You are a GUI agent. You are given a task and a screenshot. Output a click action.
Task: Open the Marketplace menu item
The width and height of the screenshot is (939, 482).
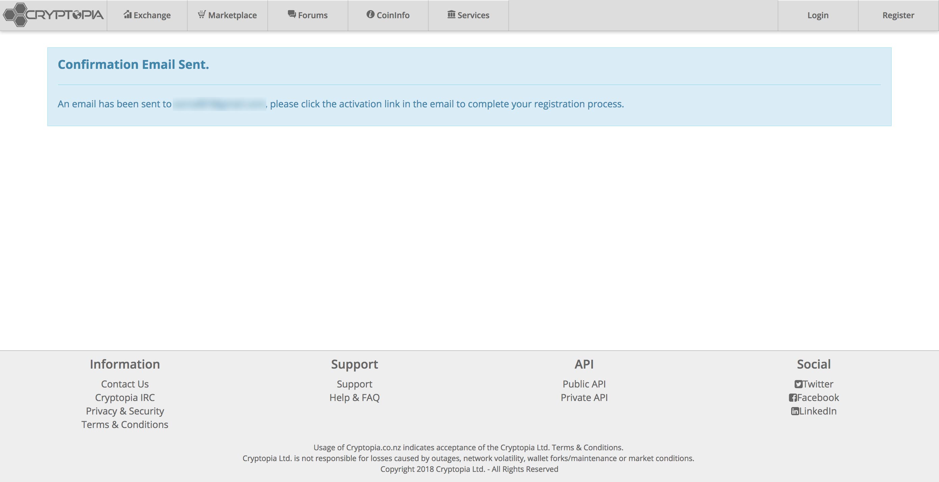tap(227, 15)
